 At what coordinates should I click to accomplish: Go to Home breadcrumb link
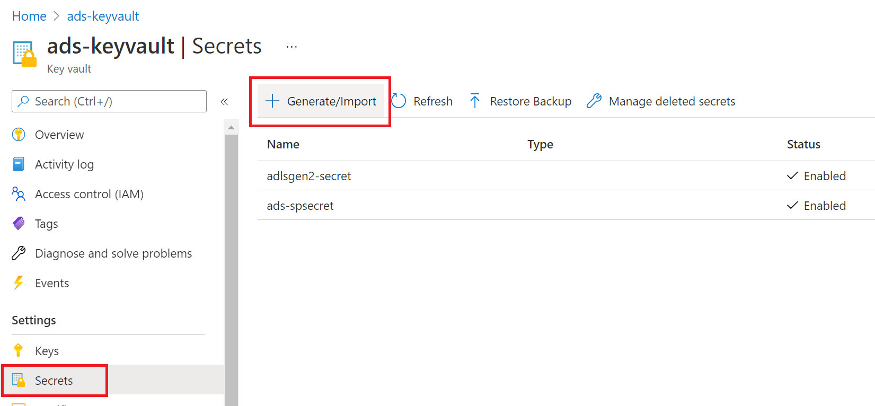(x=29, y=16)
